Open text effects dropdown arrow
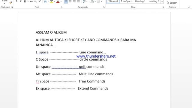This screenshot has width=192, height=108. (48, 1)
